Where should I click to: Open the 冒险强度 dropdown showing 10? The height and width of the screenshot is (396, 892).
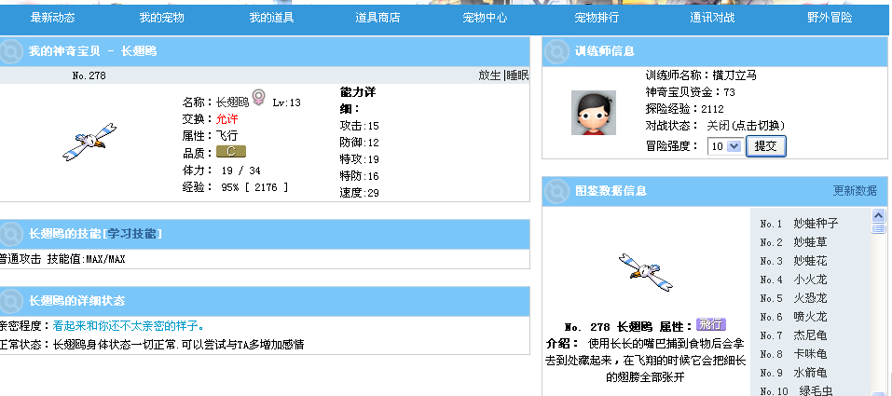point(725,146)
